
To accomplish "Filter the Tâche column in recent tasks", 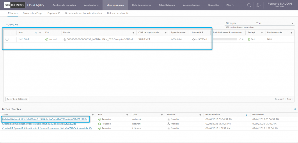I will 93,115.
